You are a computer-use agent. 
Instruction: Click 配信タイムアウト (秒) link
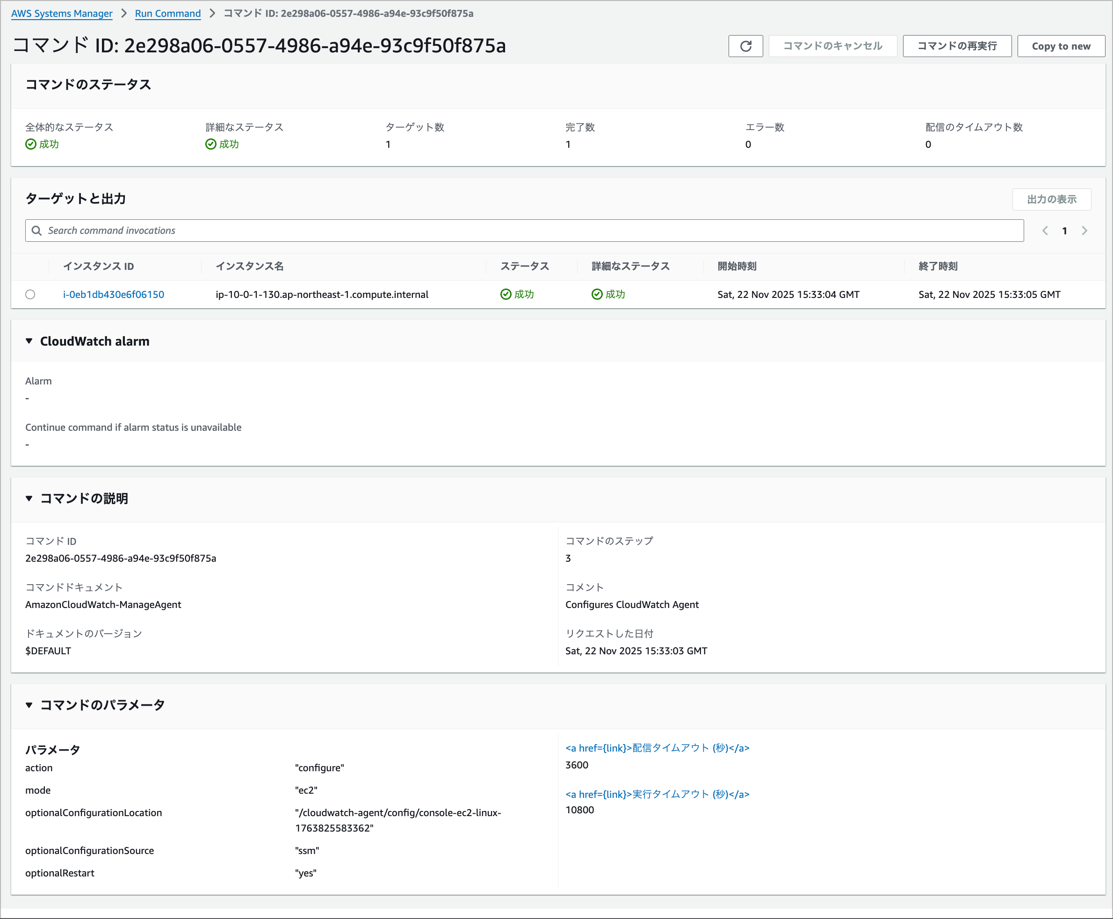pos(657,748)
